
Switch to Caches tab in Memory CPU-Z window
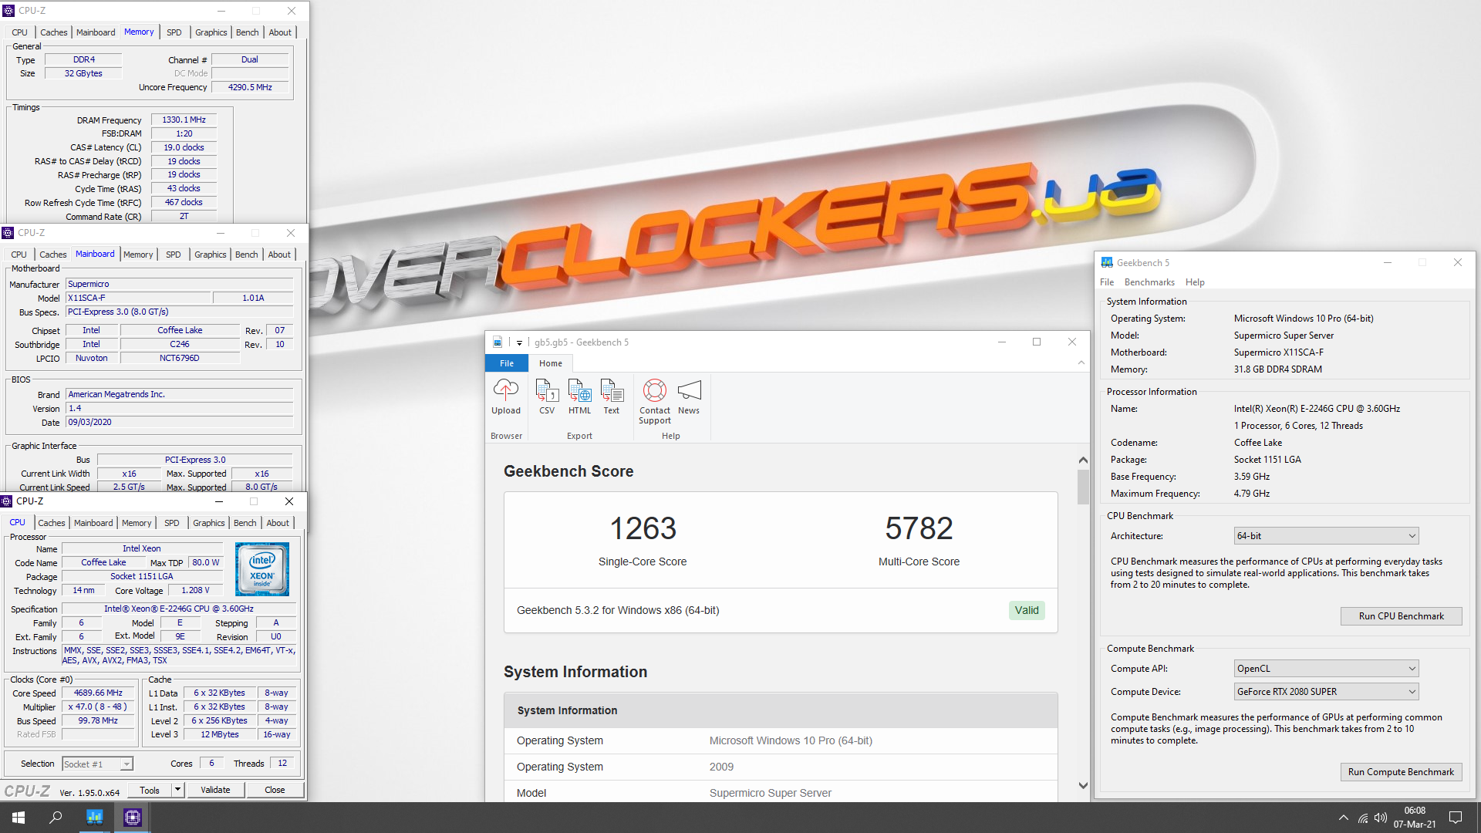pyautogui.click(x=54, y=32)
